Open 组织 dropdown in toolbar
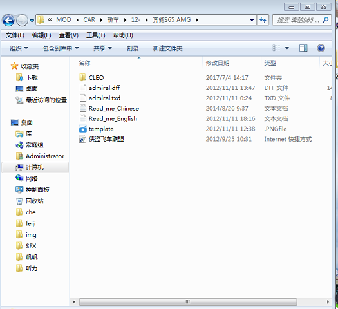Viewport: 338px width, 309px height. click(19, 48)
